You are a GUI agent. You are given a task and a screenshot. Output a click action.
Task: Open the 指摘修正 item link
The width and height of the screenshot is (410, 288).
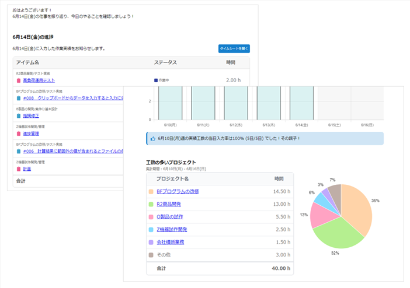32,116
